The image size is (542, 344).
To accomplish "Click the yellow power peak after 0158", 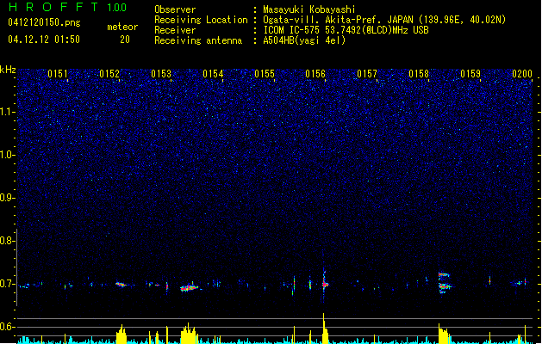I will (x=444, y=334).
